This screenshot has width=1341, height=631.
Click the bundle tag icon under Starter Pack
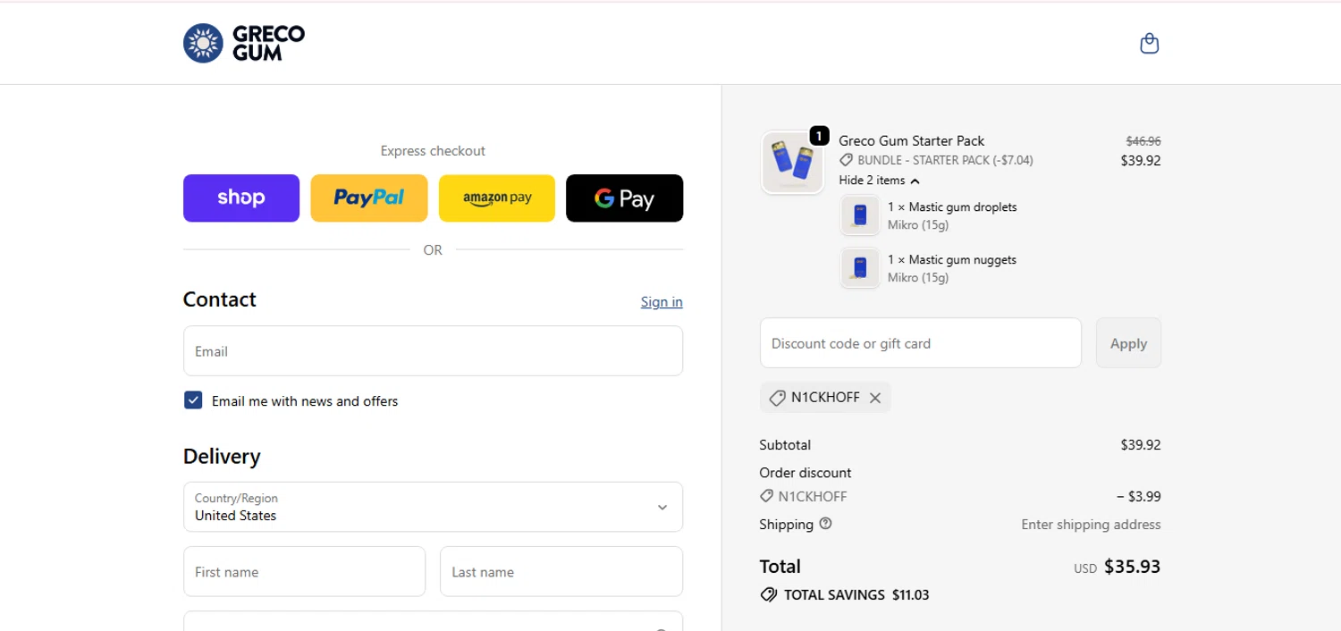pyautogui.click(x=846, y=161)
